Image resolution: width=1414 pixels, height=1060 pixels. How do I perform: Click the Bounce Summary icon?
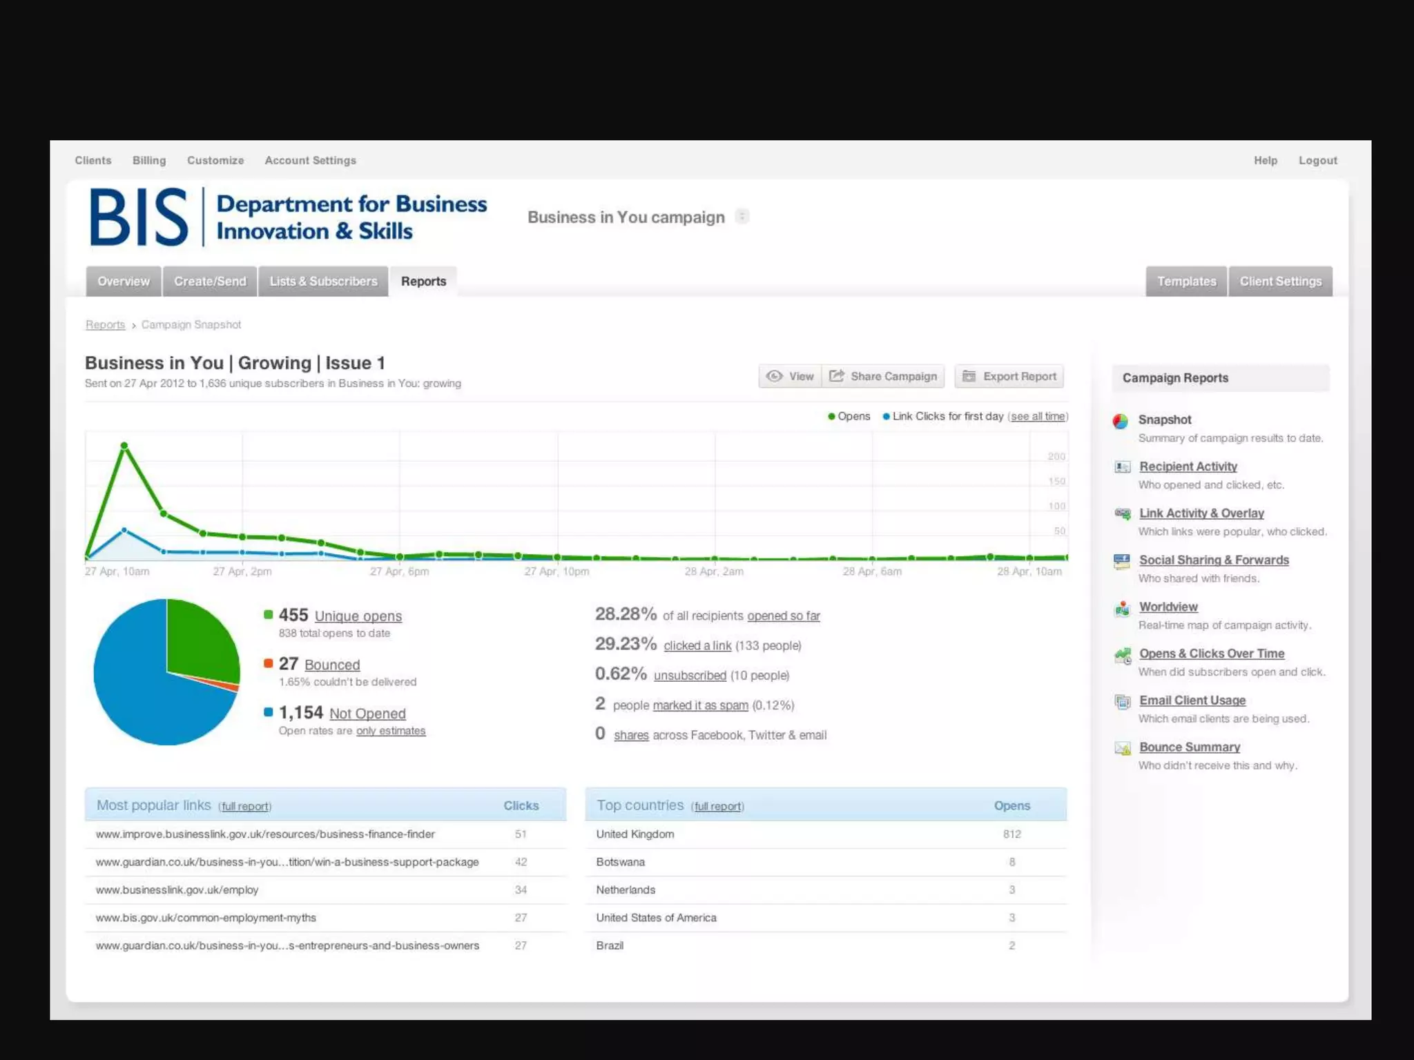coord(1122,748)
